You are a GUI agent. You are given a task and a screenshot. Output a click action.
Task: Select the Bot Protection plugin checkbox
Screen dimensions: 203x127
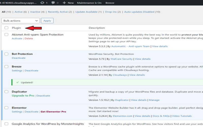6,54
